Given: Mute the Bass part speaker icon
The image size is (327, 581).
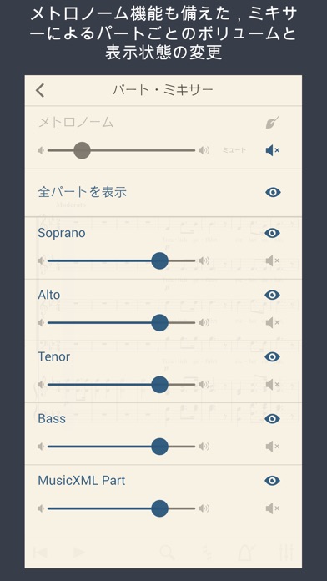Looking at the screenshot, I should tap(273, 447).
